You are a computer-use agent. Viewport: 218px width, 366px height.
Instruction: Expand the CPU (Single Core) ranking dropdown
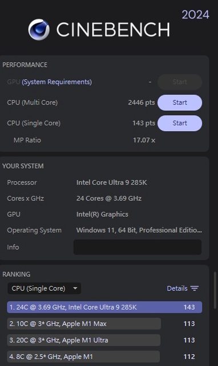pos(45,288)
